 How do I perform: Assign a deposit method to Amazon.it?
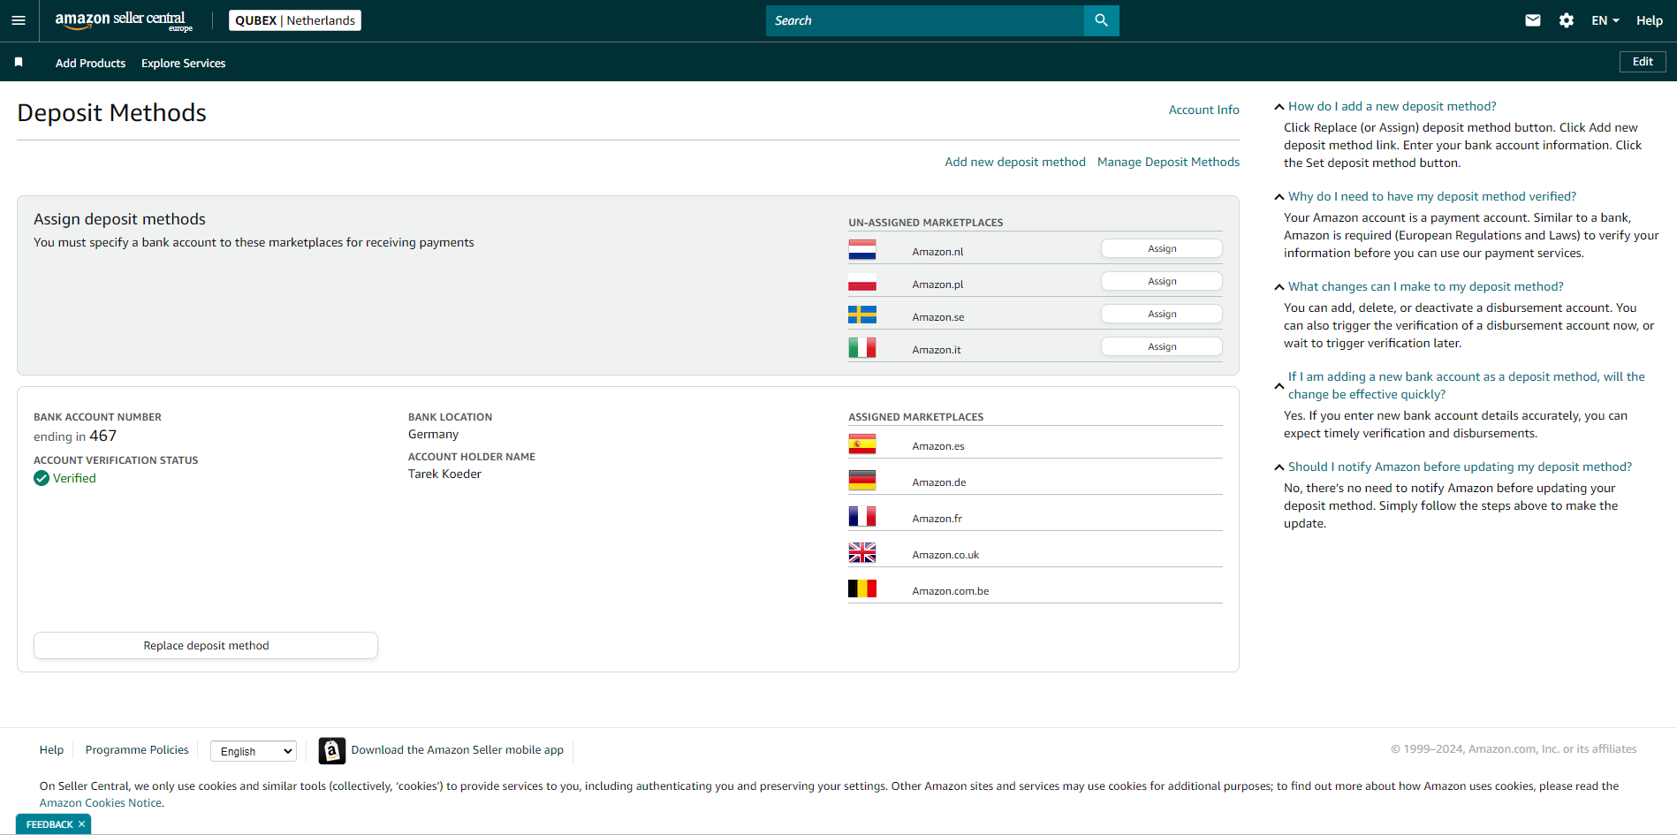pyautogui.click(x=1162, y=346)
